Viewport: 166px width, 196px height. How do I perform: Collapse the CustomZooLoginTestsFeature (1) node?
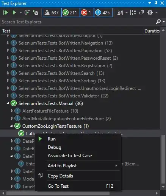[x=12, y=126]
